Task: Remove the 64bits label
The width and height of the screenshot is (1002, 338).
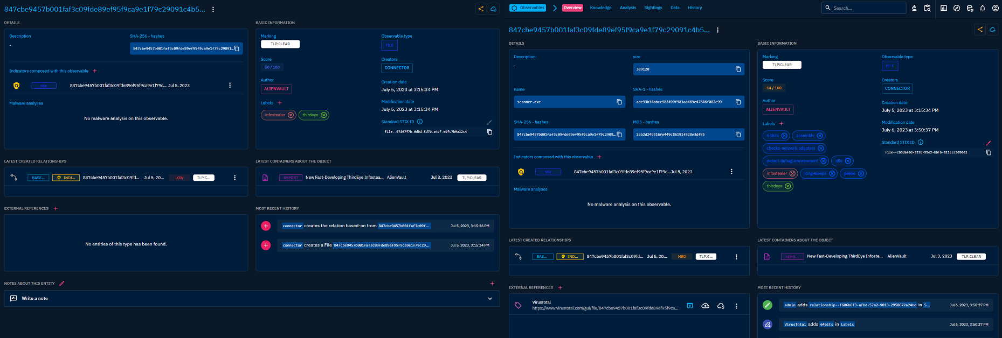Action: pos(784,136)
